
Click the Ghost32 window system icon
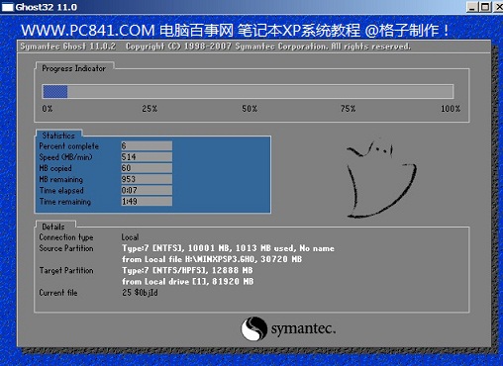tap(8, 7)
